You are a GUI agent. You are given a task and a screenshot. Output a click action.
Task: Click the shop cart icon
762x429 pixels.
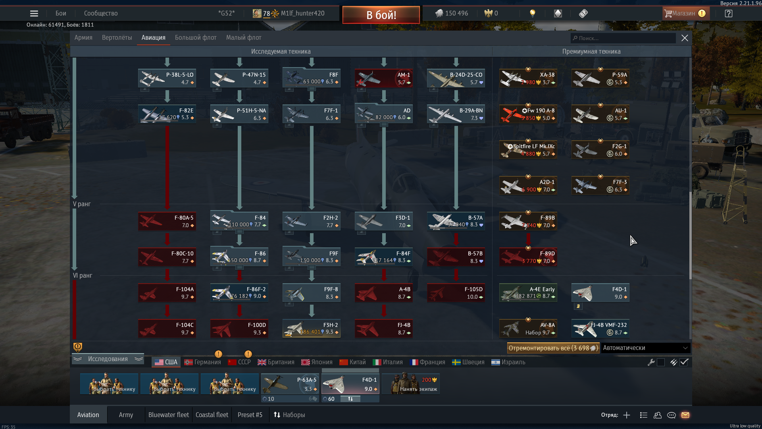point(668,14)
